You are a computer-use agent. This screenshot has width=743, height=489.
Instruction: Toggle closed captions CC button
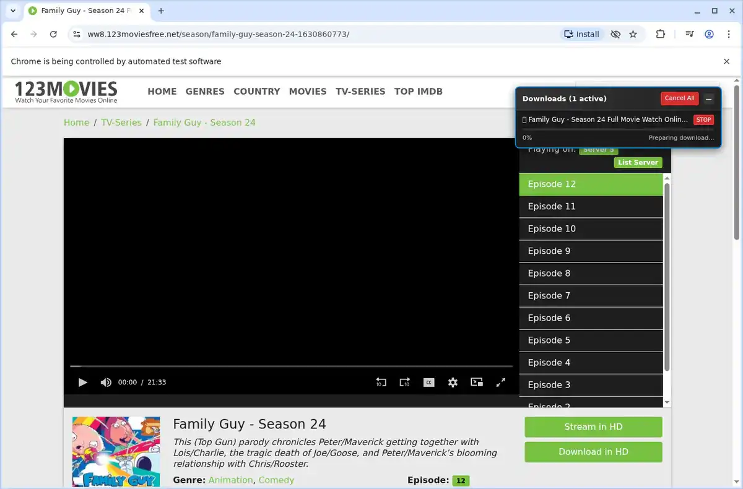[x=428, y=383]
